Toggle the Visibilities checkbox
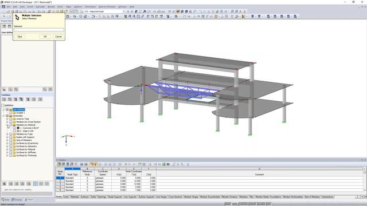This screenshot has width=367, height=206. pos(3,105)
